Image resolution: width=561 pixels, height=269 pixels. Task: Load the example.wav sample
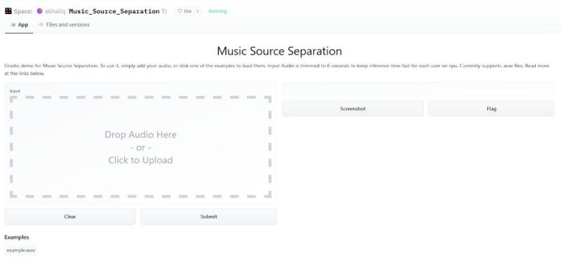(21, 250)
